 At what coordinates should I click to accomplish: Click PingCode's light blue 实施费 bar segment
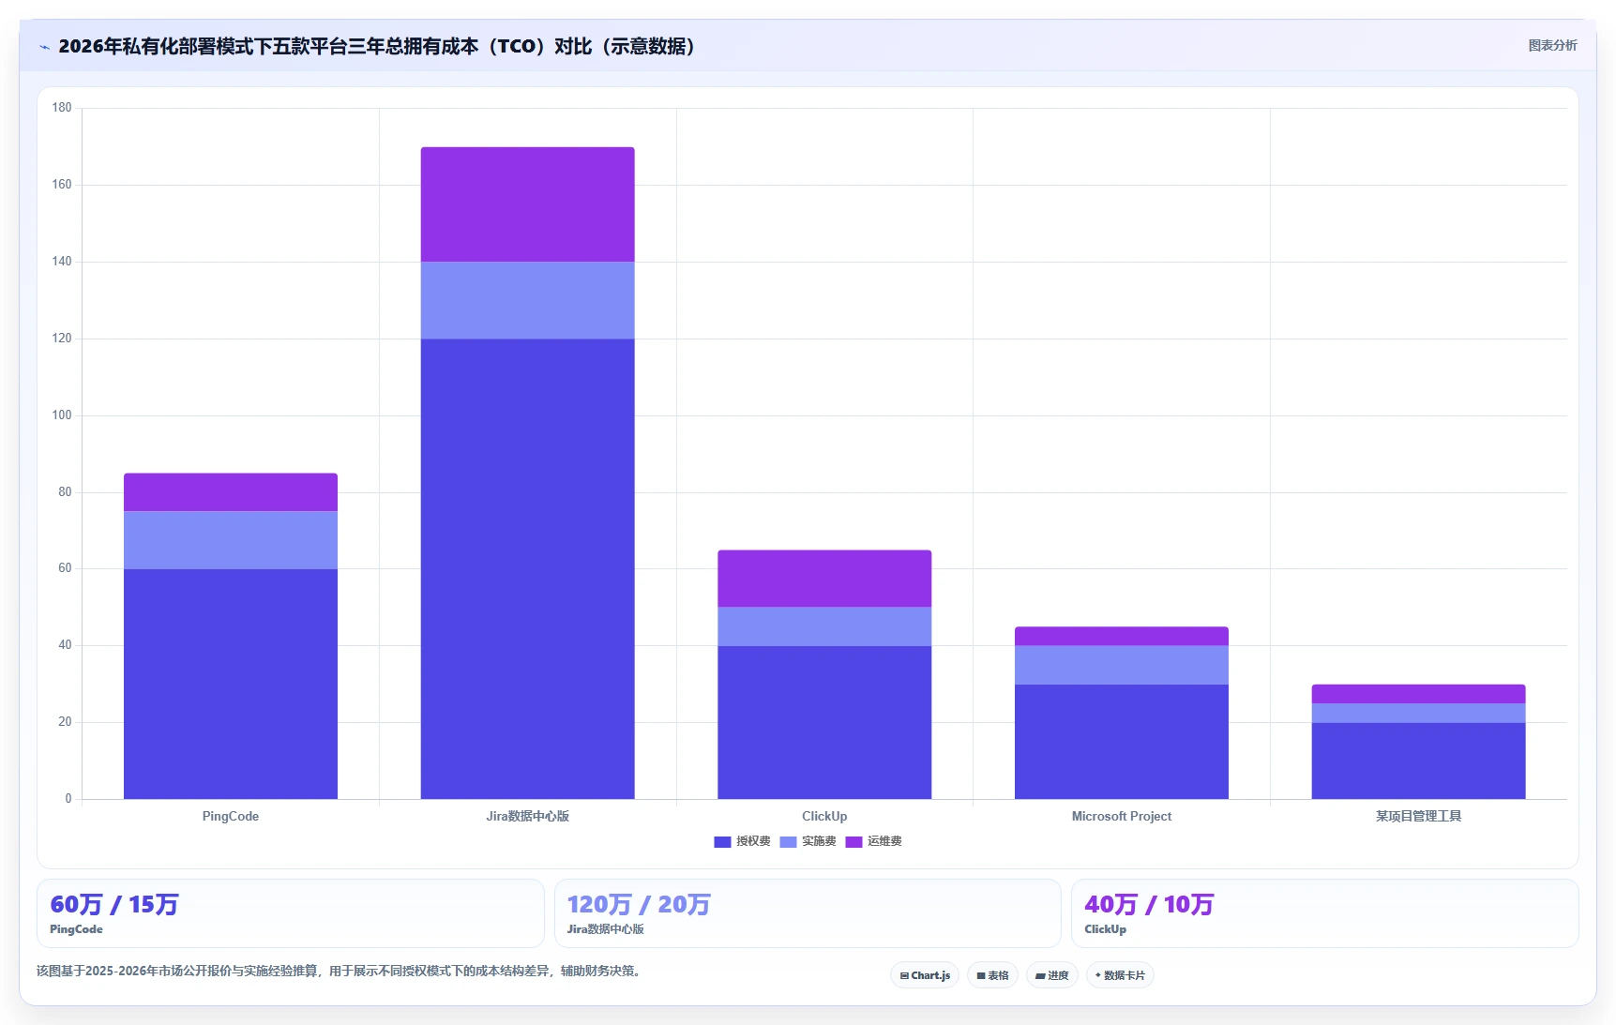point(231,540)
